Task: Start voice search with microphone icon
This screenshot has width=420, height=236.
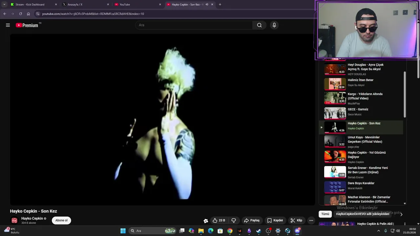Action: [x=274, y=25]
